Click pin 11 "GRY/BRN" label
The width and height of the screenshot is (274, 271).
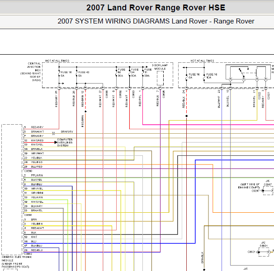[37, 193]
